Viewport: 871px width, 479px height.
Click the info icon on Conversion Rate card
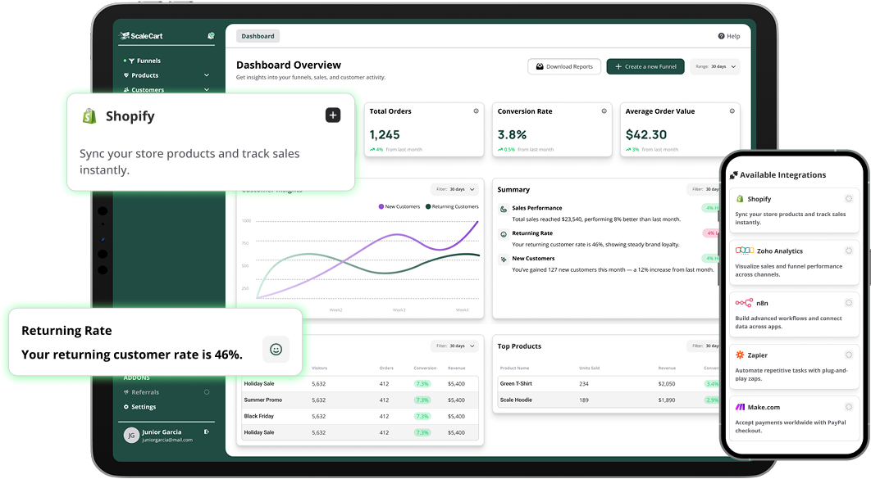click(604, 111)
